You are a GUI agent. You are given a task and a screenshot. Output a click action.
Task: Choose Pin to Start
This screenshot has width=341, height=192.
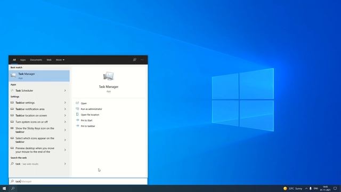coord(86,121)
